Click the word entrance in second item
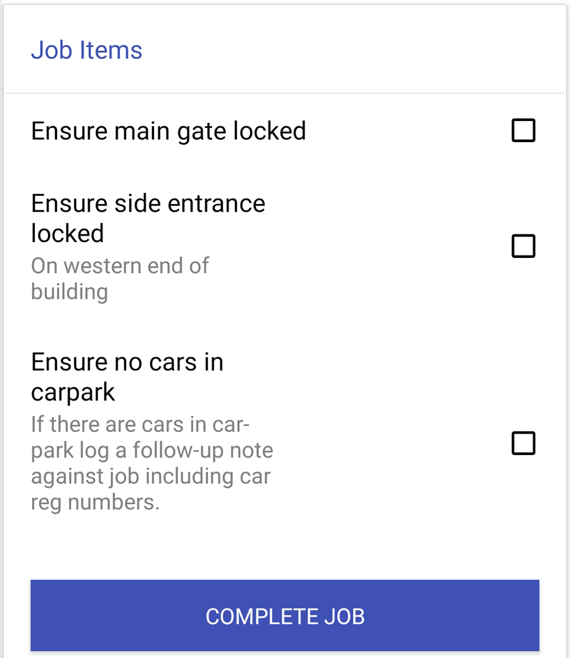The height and width of the screenshot is (658, 570). (216, 204)
